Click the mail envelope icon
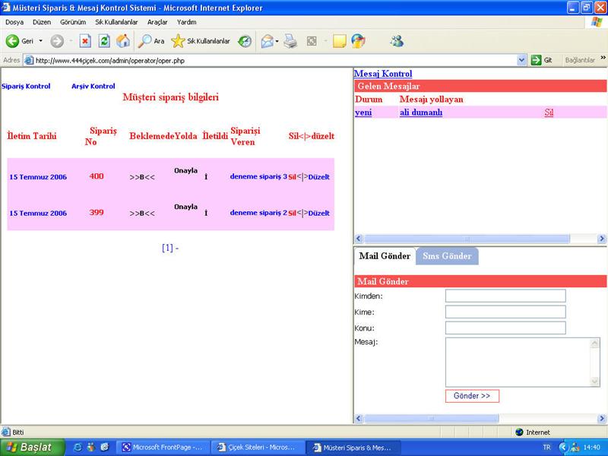 pyautogui.click(x=268, y=41)
